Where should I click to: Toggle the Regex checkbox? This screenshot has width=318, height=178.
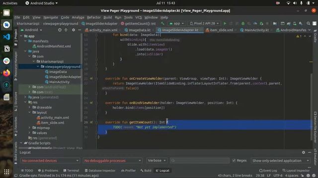pyautogui.click(x=234, y=160)
